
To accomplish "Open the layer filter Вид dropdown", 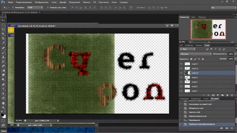I will click(188, 49).
